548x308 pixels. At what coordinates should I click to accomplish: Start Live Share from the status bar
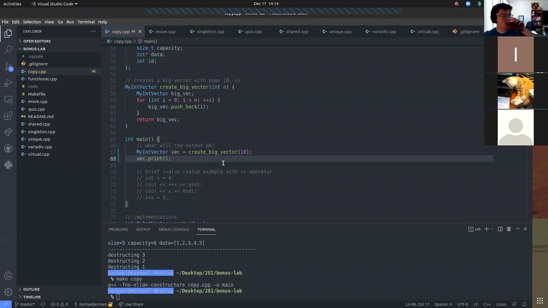pyautogui.click(x=131, y=304)
